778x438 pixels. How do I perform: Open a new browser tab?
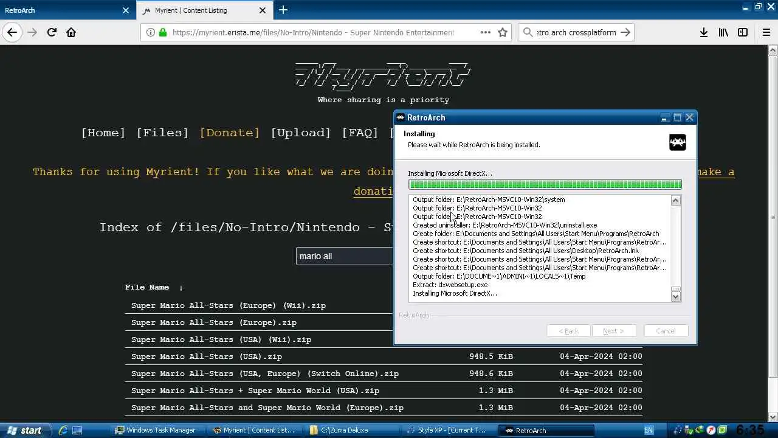click(283, 10)
